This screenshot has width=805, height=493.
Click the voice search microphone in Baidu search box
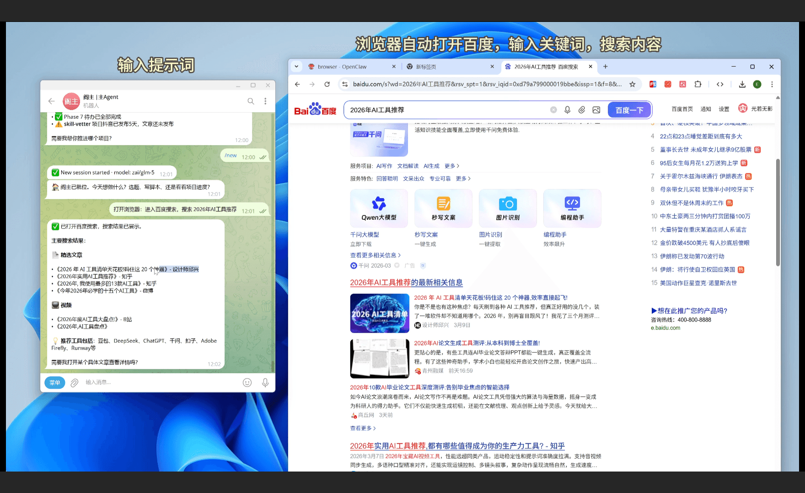point(567,110)
